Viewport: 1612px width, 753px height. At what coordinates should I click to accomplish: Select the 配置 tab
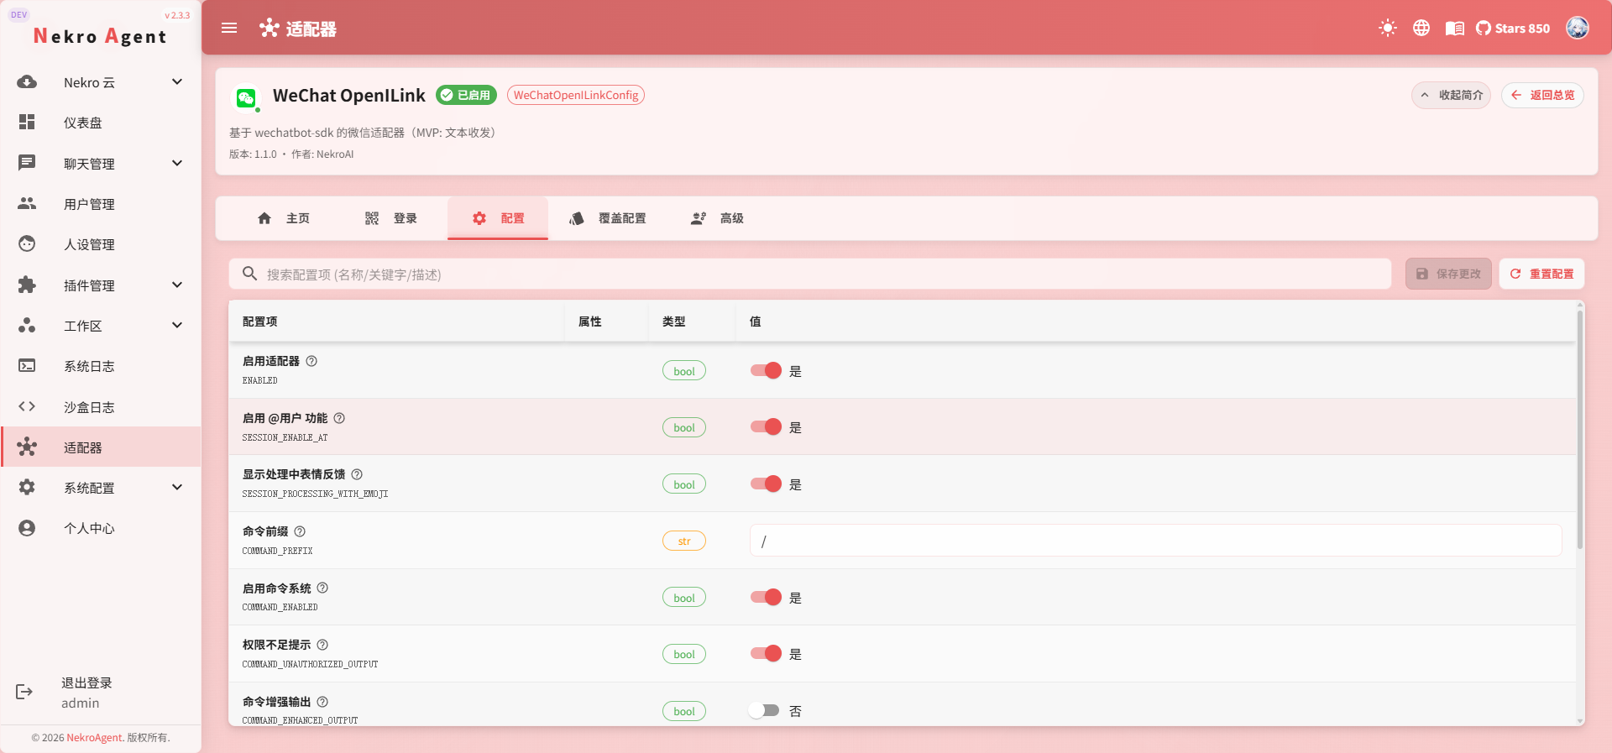pos(498,218)
